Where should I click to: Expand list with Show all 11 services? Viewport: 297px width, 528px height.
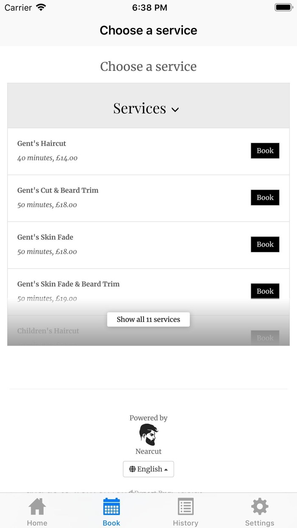coord(148,320)
